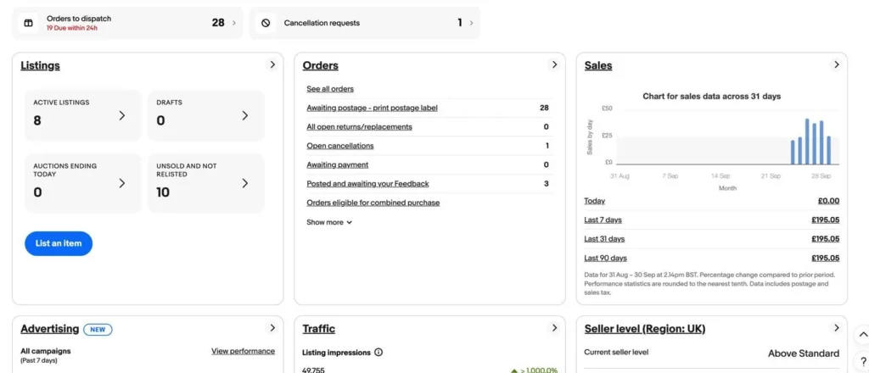Open the Cancellation requests chevron arrow
Image resolution: width=869 pixels, height=373 pixels.
click(471, 23)
